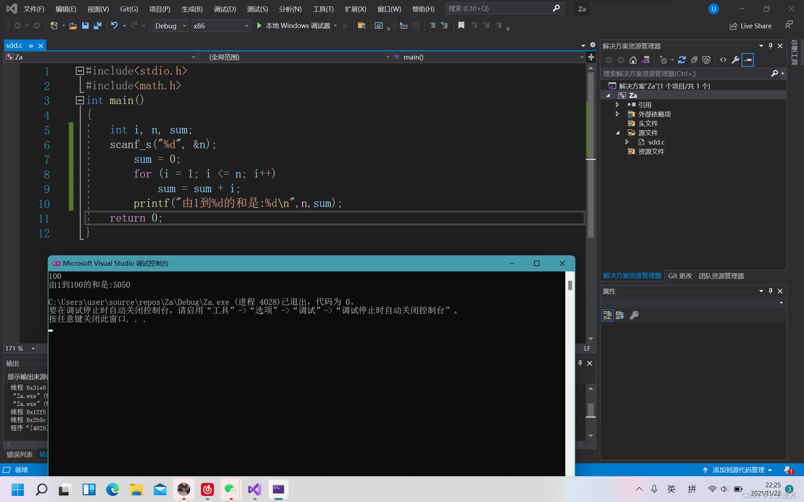Toggle categorized view in Properties panel
This screenshot has height=502, width=804.
pyautogui.click(x=607, y=315)
